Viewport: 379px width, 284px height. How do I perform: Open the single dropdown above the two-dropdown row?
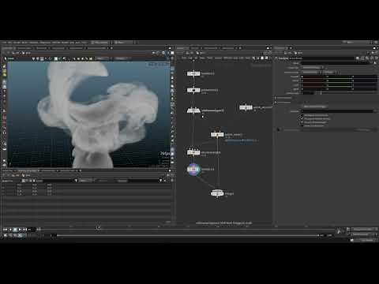pos(313,68)
